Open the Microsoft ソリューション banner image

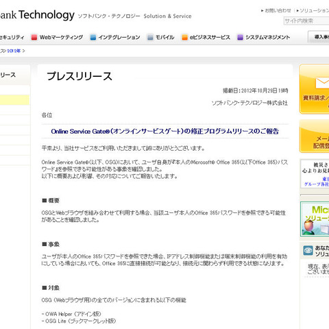click(x=315, y=219)
